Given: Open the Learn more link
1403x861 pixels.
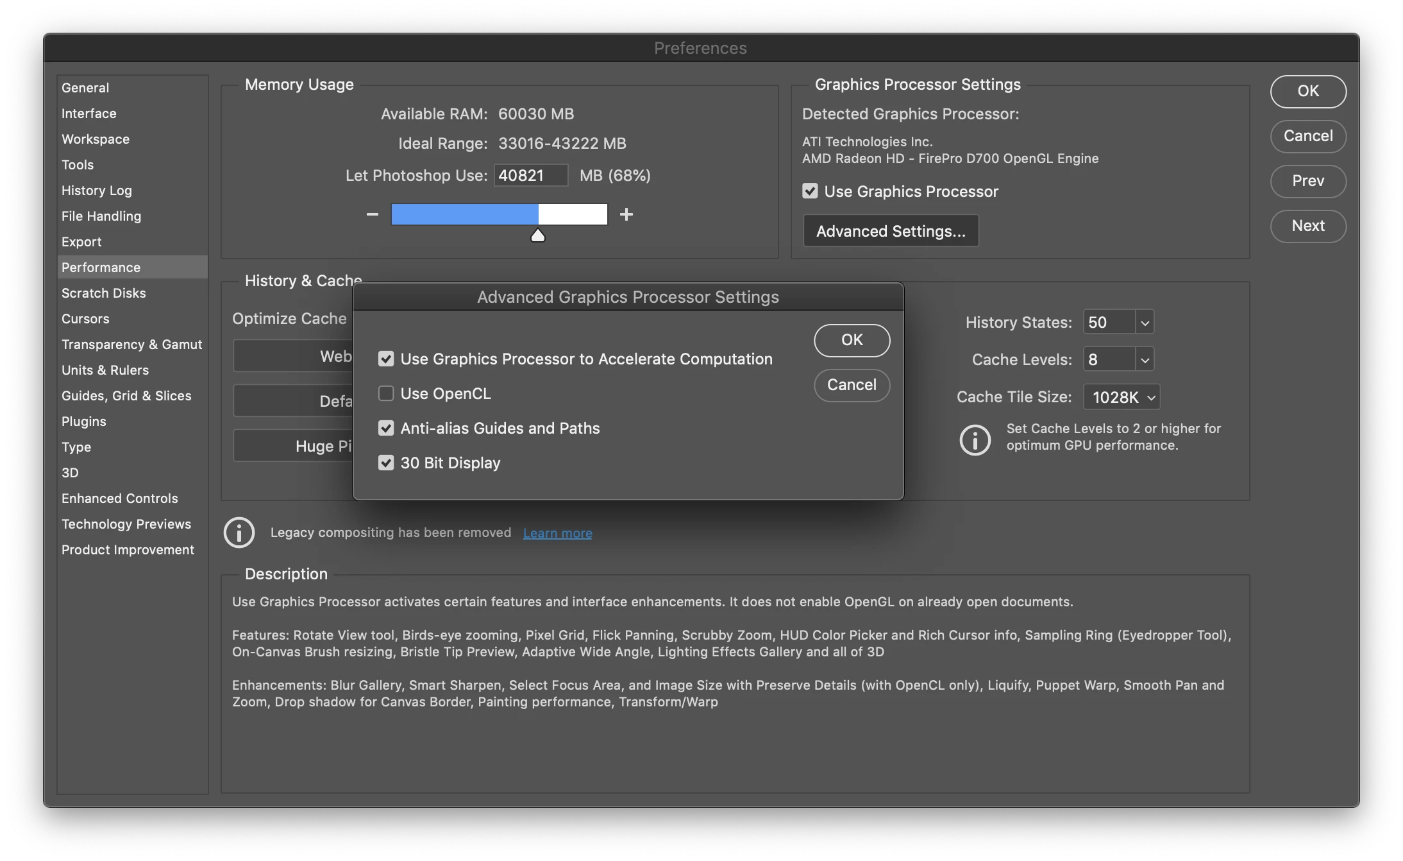Looking at the screenshot, I should pyautogui.click(x=557, y=533).
